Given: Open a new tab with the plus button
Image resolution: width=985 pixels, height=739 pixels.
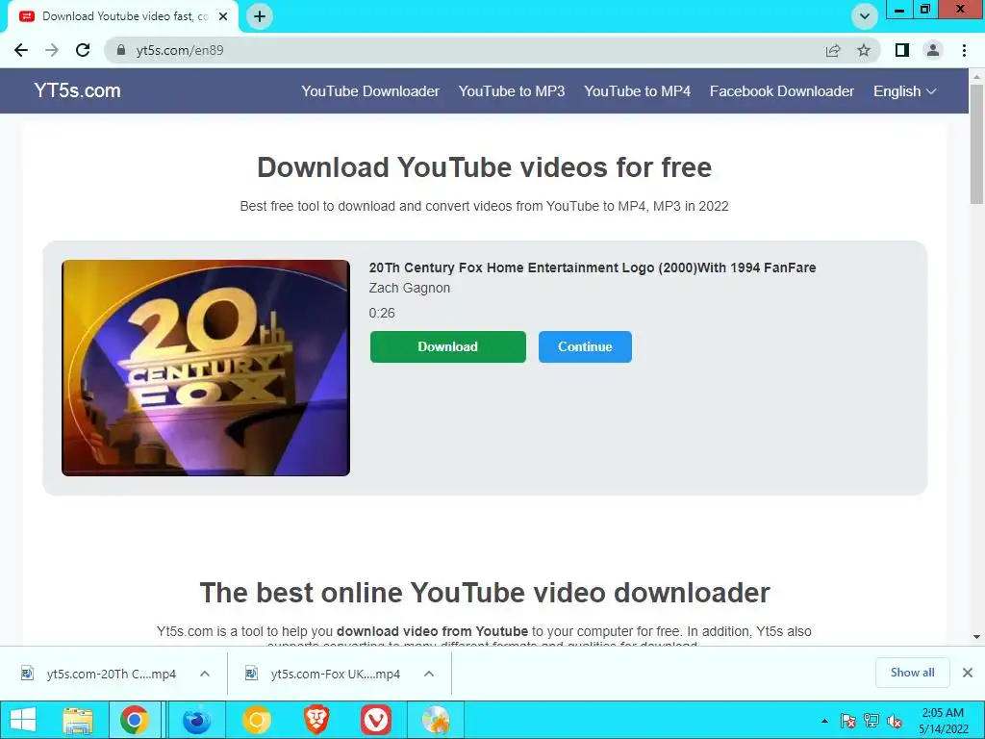Looking at the screenshot, I should [260, 16].
